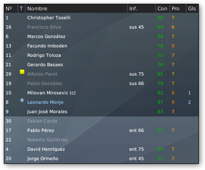Select David Henríquez player name
Image resolution: width=205 pixels, height=170 pixels.
46,149
